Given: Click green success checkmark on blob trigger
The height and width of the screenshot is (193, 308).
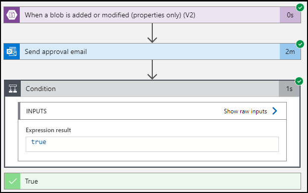Looking at the screenshot, I should click(300, 7).
